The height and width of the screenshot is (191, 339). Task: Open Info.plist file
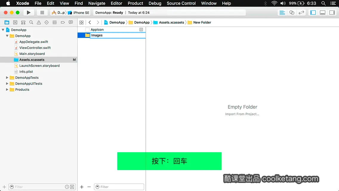[26, 72]
